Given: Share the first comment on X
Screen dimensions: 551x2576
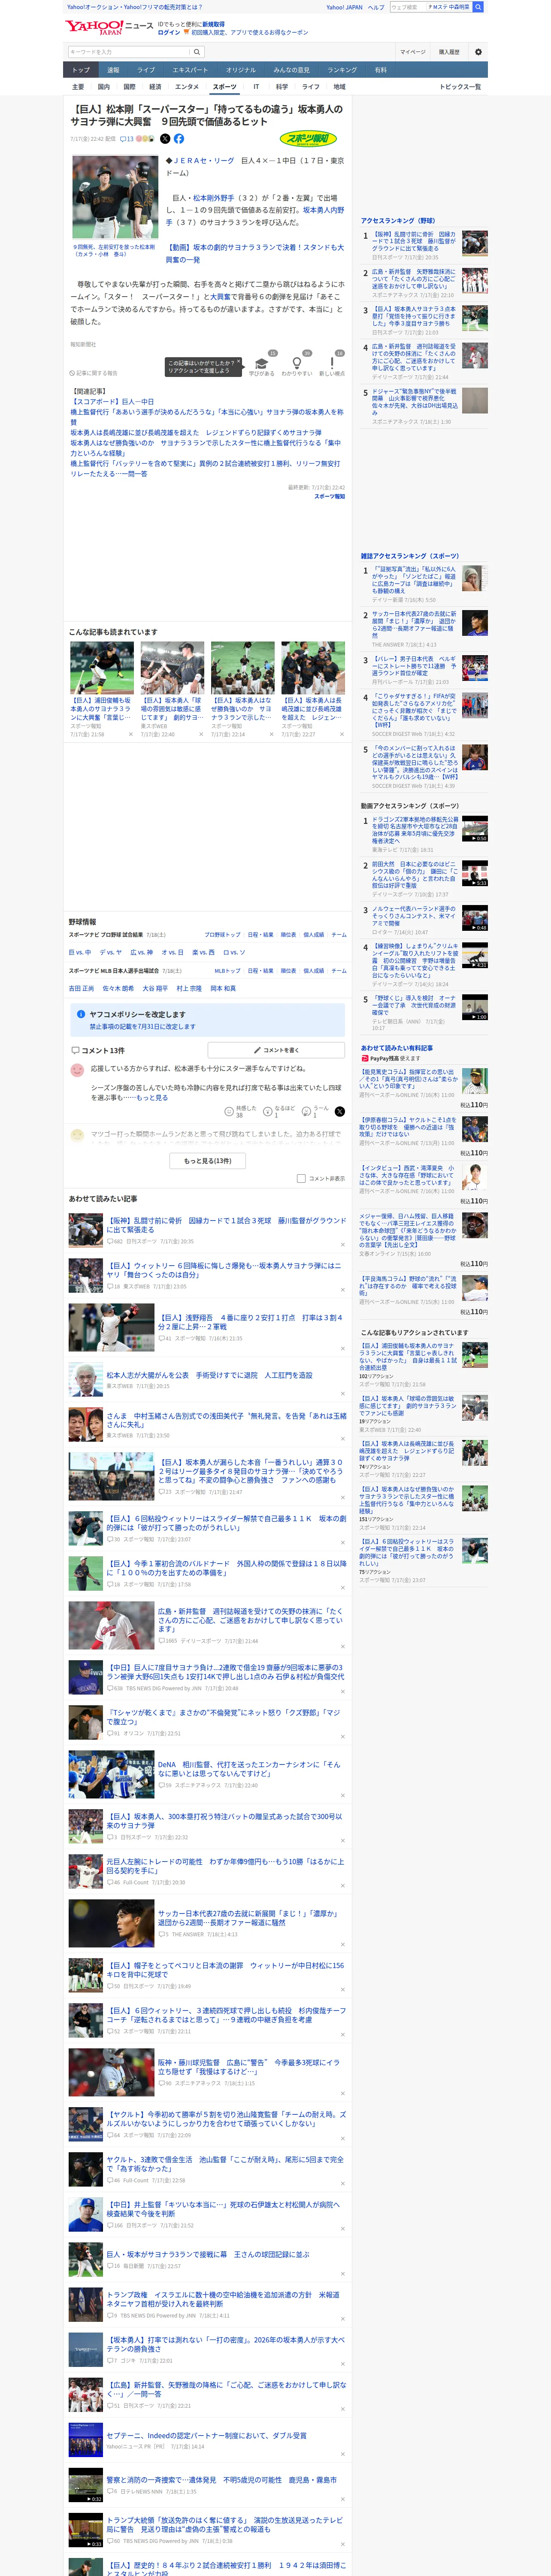Looking at the screenshot, I should point(340,1111).
